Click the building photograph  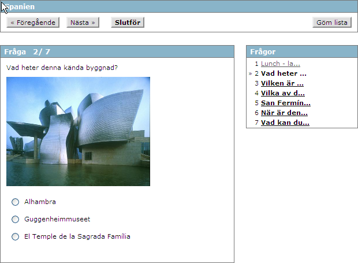(x=78, y=131)
